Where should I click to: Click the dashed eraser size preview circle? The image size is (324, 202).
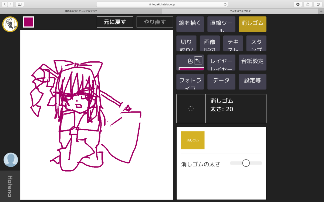[191, 109]
